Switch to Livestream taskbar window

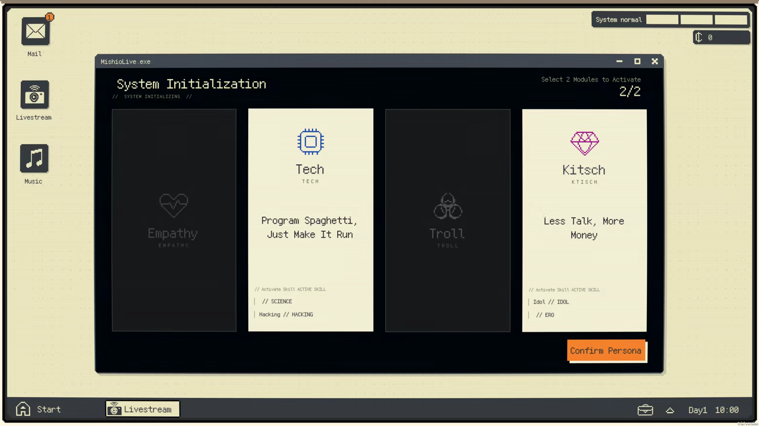click(143, 409)
